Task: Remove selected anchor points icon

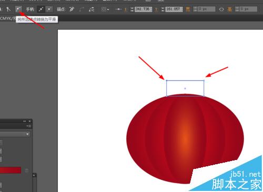Action: tap(72, 9)
